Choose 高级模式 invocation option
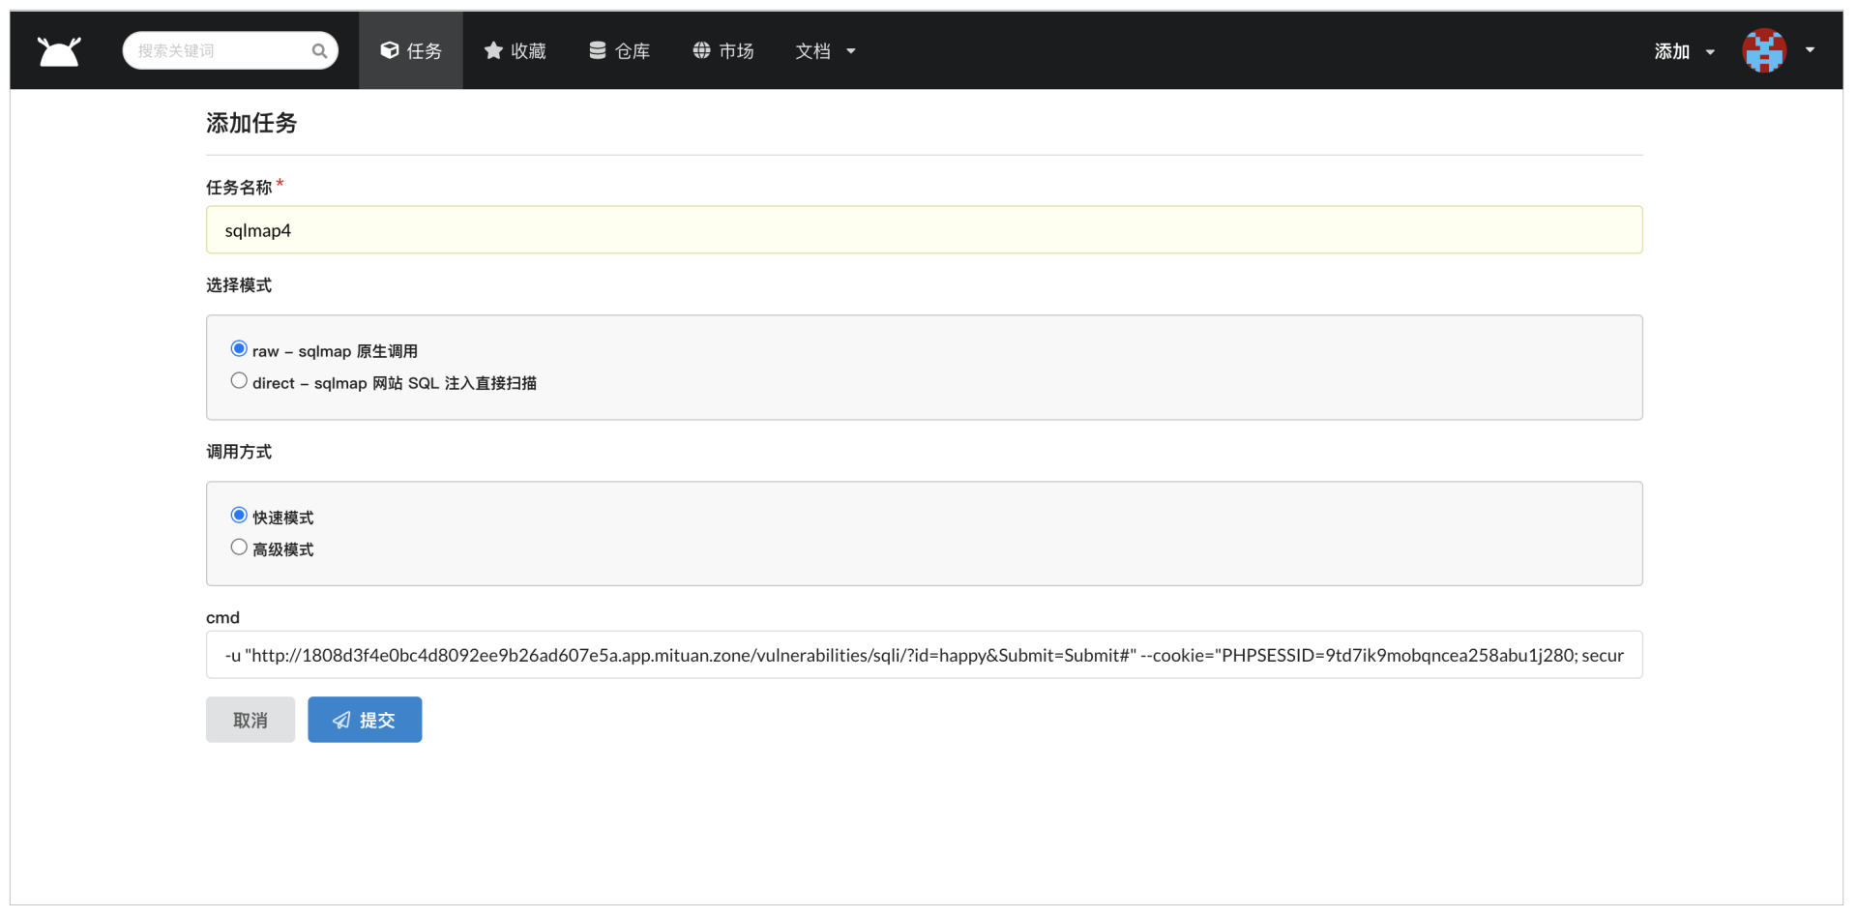This screenshot has height=918, width=1857. [x=239, y=548]
